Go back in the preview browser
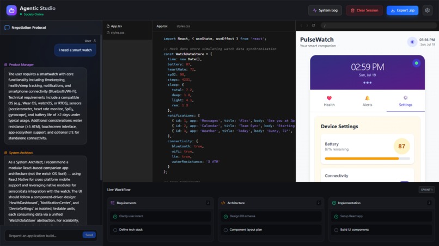Image resolution: width=439 pixels, height=246 pixels. click(x=301, y=26)
